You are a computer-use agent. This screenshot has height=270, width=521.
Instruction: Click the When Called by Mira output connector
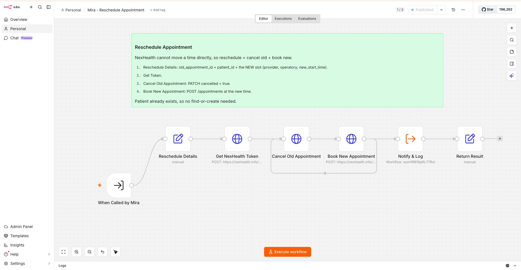132,185
